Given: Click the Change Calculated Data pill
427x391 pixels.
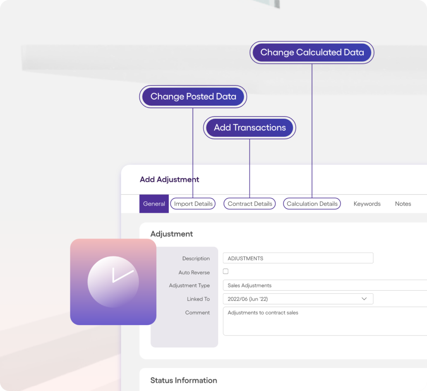Looking at the screenshot, I should click(312, 53).
